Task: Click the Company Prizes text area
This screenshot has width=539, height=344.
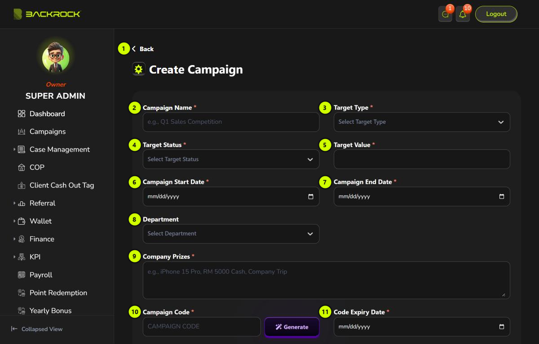Action: pyautogui.click(x=327, y=280)
